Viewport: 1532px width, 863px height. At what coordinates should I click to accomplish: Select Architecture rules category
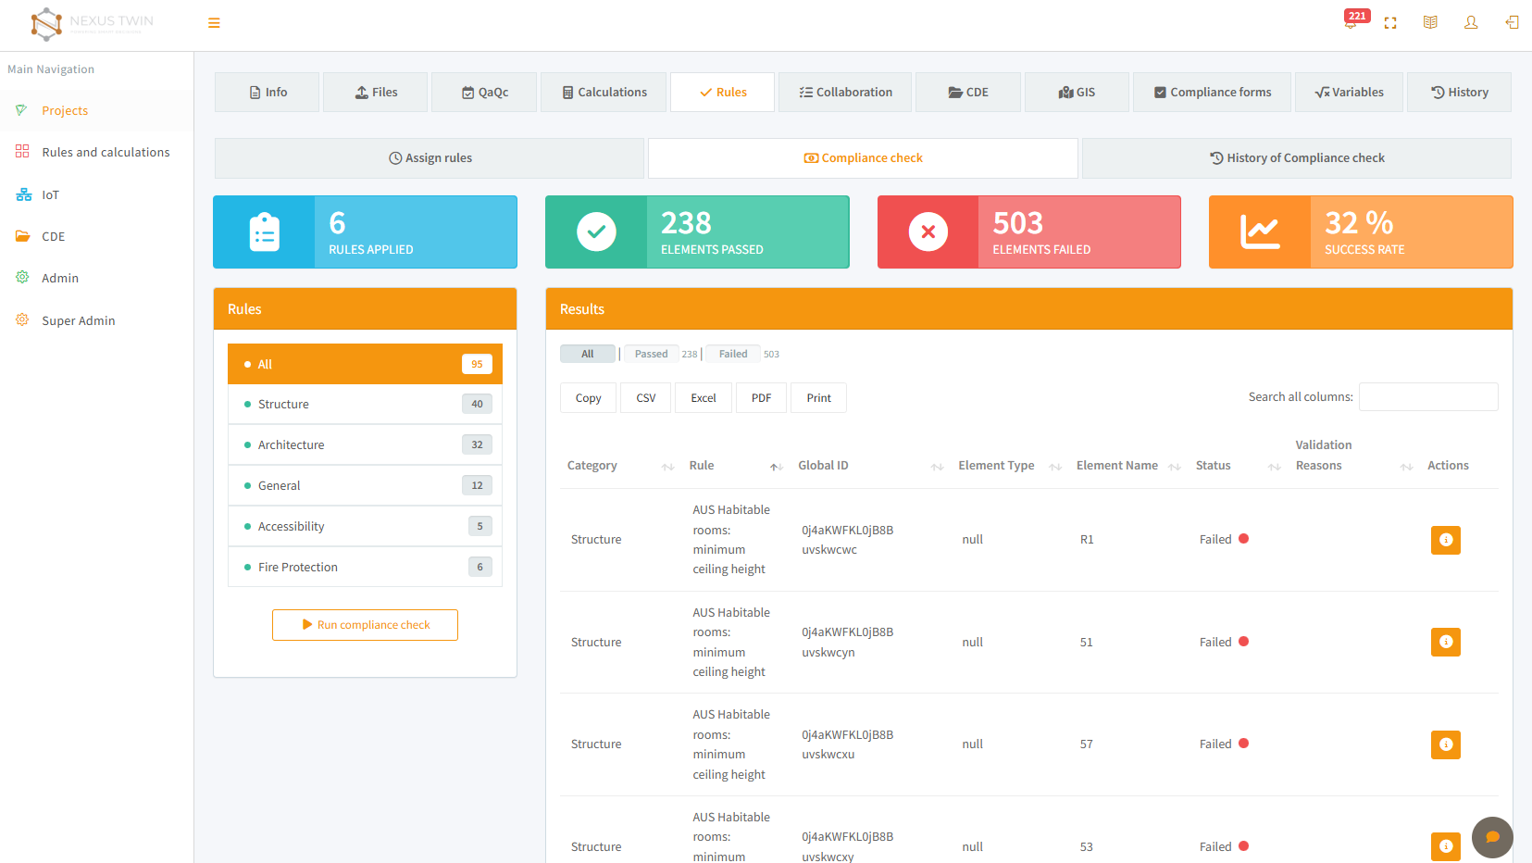(365, 445)
